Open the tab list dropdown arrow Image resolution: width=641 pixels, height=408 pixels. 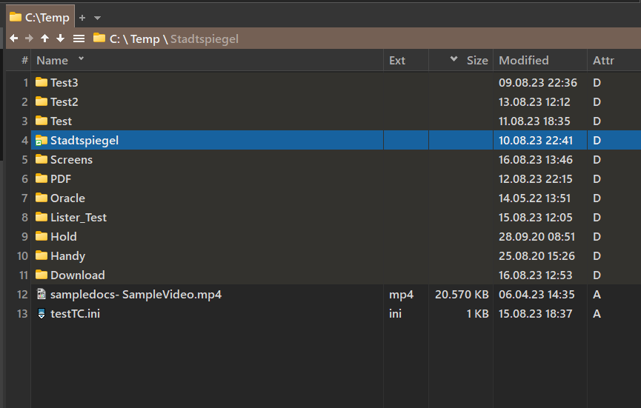97,18
